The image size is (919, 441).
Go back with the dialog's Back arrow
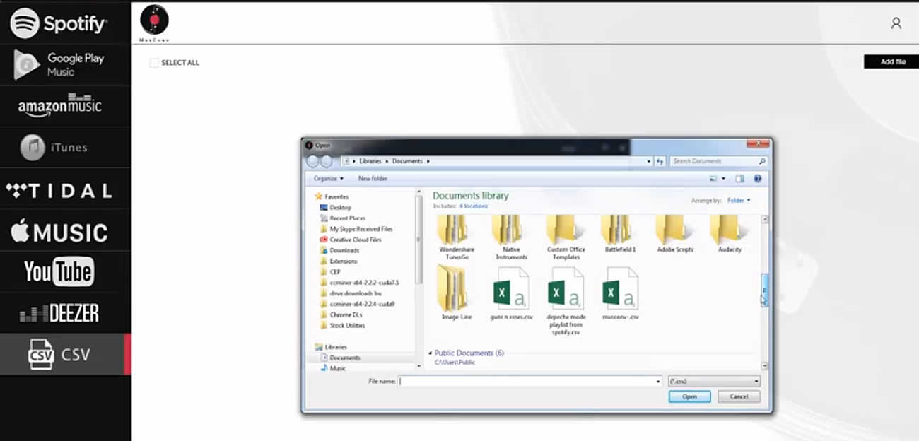point(314,161)
